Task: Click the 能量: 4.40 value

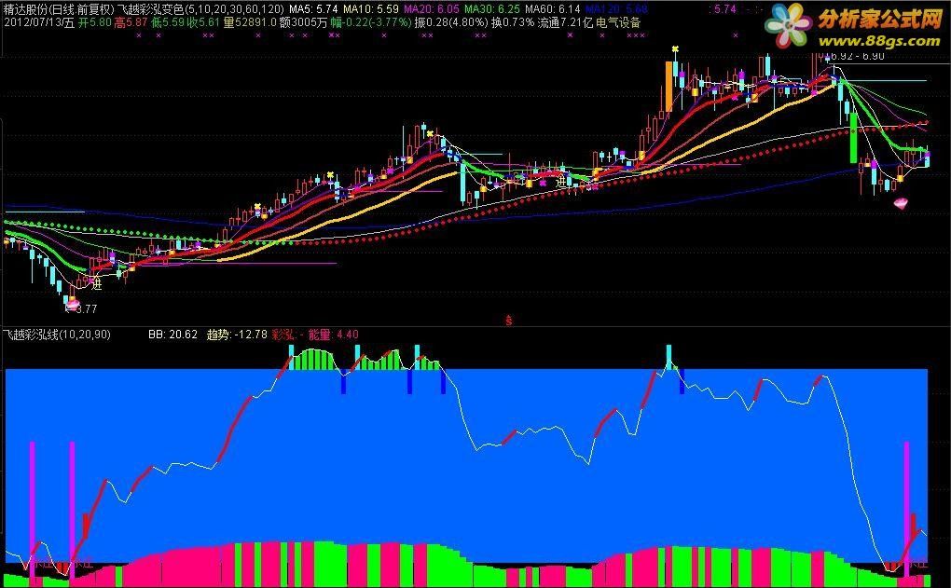Action: coord(334,334)
